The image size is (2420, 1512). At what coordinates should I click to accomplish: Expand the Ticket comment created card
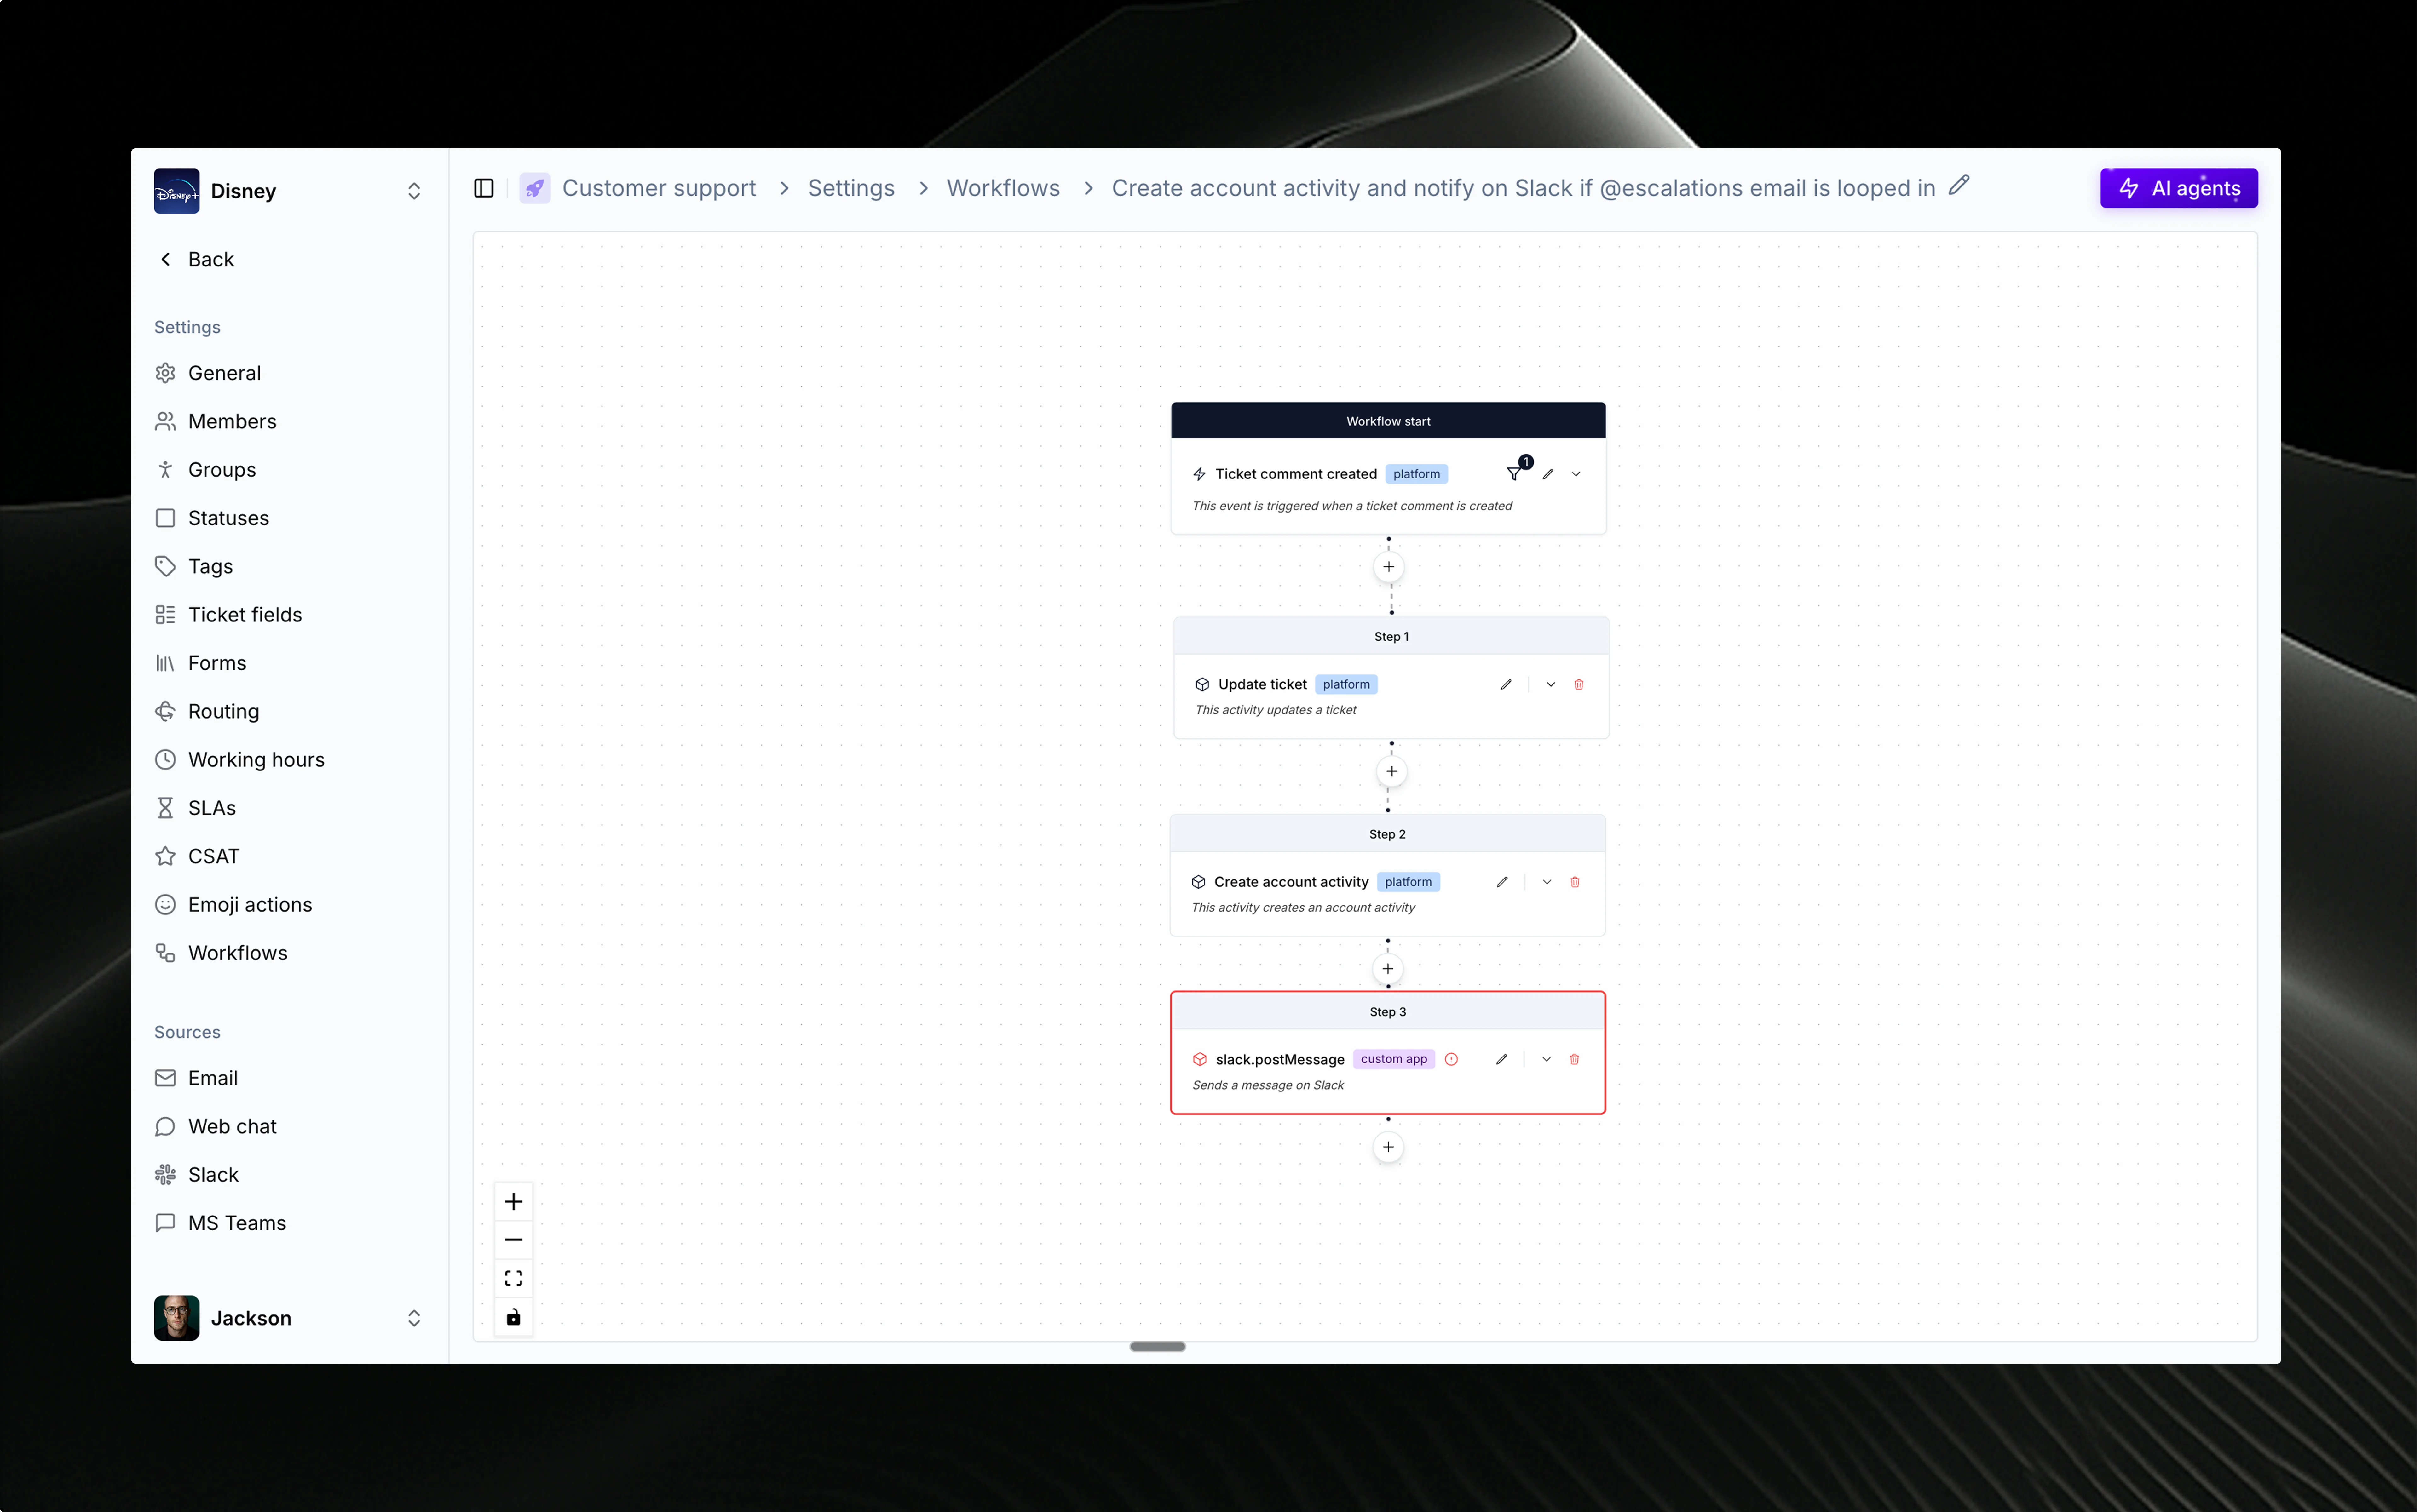tap(1576, 474)
